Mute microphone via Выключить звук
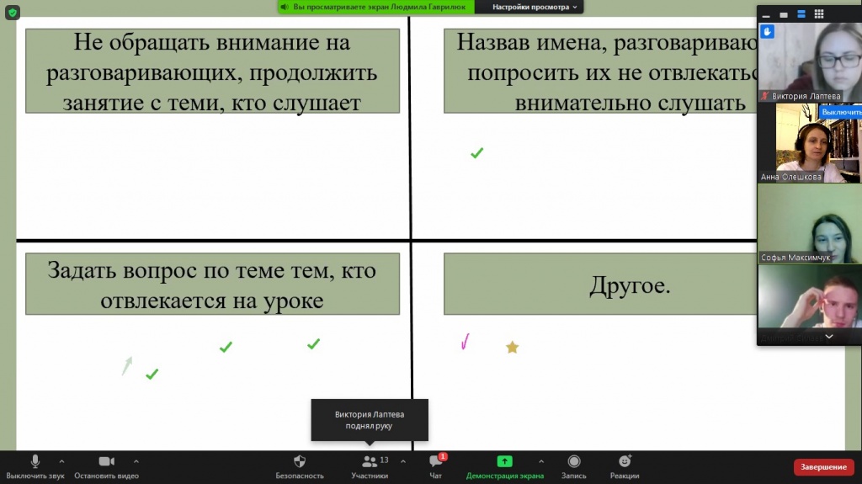862x484 pixels. tap(35, 466)
